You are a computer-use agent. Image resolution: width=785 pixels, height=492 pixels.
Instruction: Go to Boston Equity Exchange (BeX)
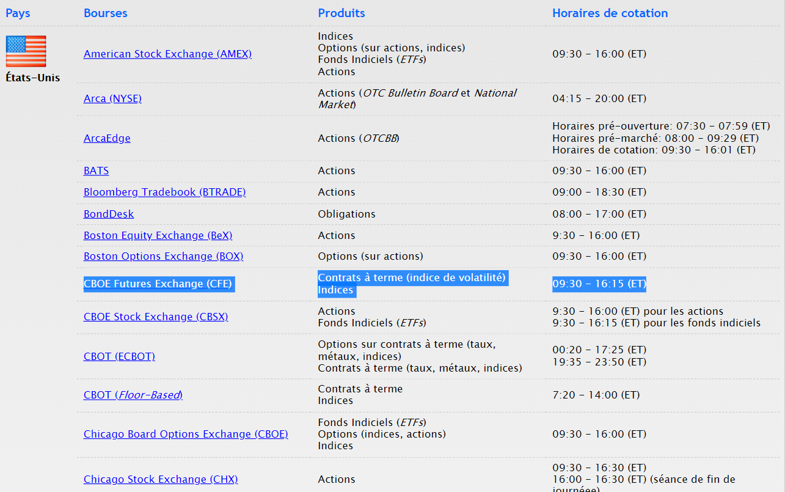pos(158,235)
